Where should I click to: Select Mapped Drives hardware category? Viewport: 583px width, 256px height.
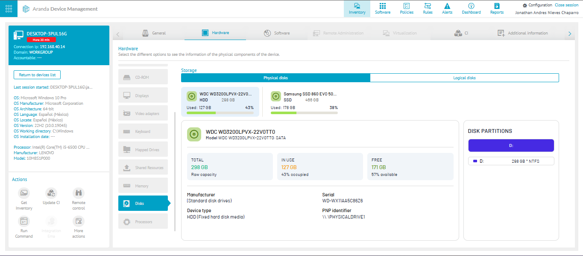[x=143, y=150]
